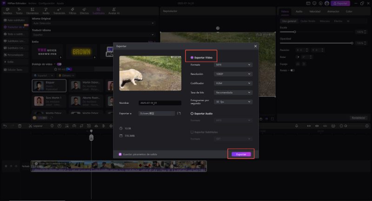Open the Elementos library icon
The height and width of the screenshot is (201, 372).
(x=33, y=11)
